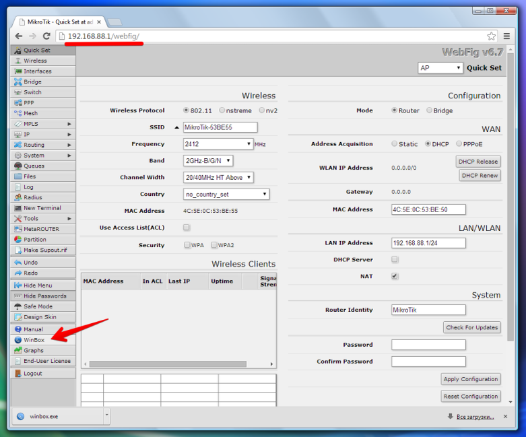The width and height of the screenshot is (526, 437).
Task: Click the Make Supout.rif icon
Action: tap(18, 250)
